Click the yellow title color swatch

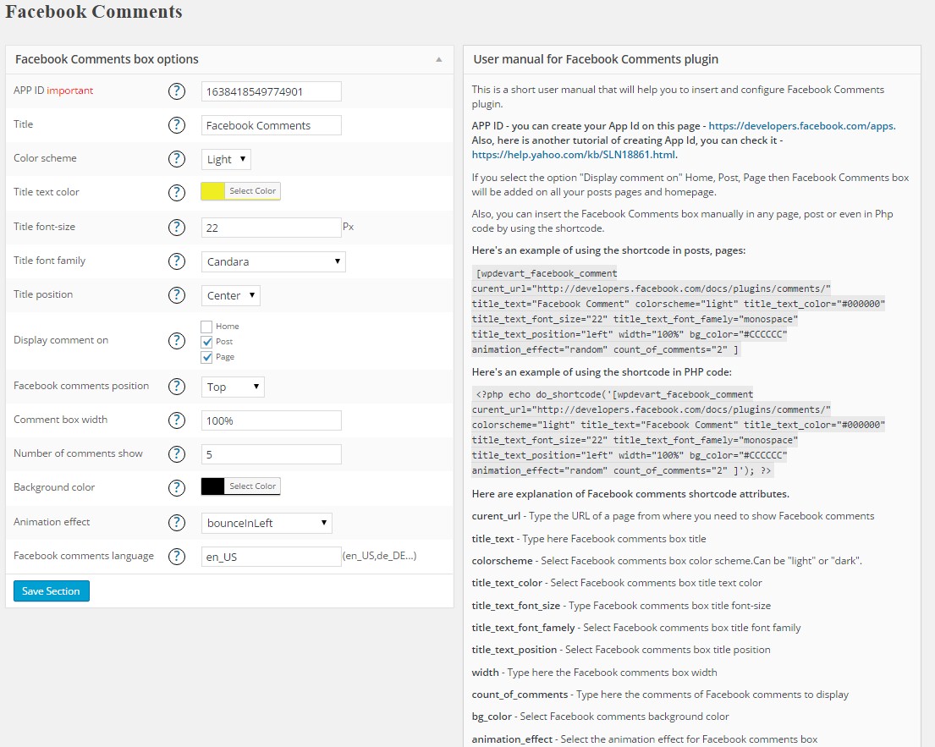tap(213, 191)
